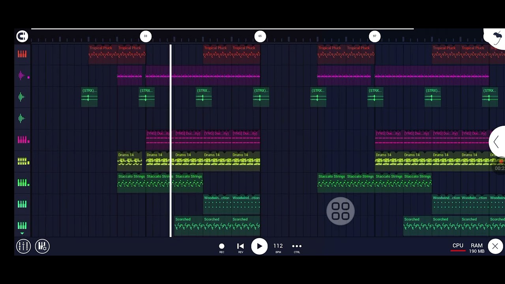
Task: Select the pink [YNG] Duc...ity track keyboard icon
Action: pos(22,140)
